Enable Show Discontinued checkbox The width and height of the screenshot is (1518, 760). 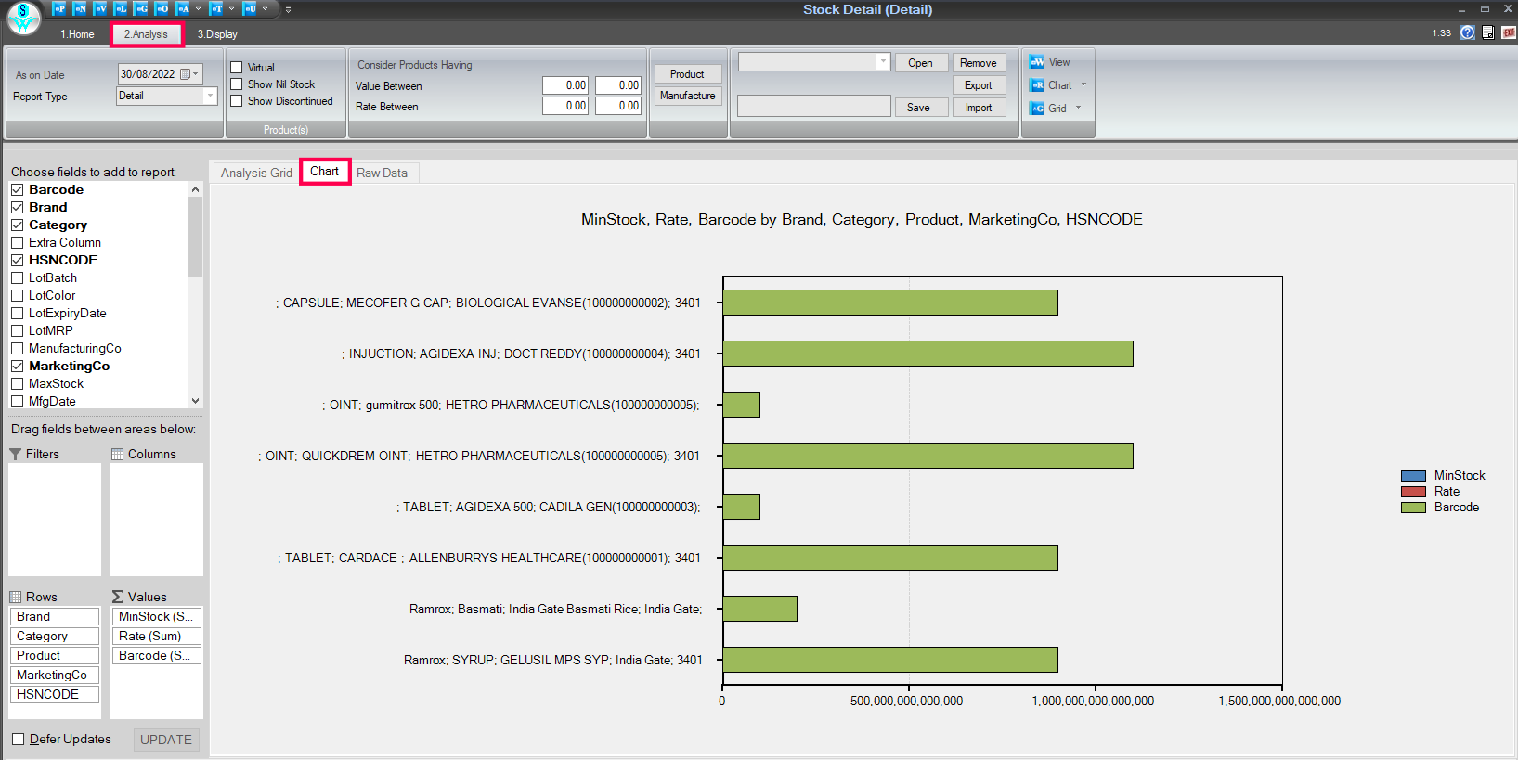237,101
